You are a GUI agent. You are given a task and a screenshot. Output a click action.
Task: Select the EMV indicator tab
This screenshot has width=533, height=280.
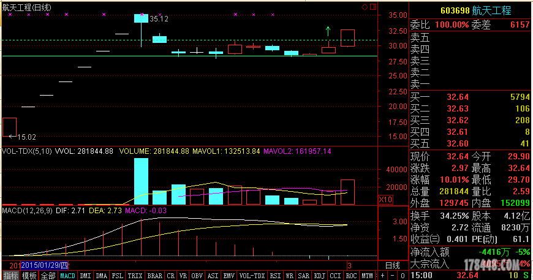pyautogui.click(x=229, y=276)
